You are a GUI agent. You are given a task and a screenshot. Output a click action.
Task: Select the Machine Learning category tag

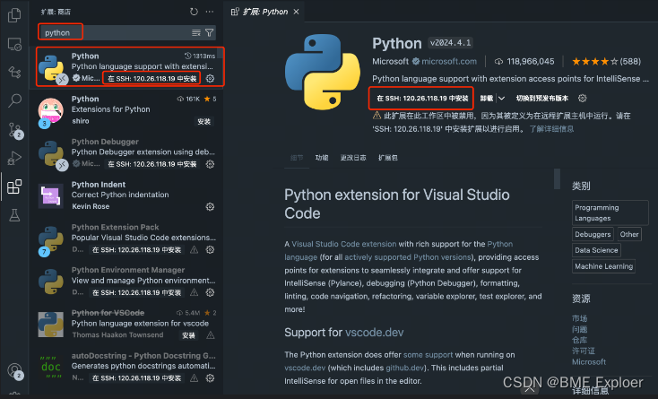click(603, 266)
